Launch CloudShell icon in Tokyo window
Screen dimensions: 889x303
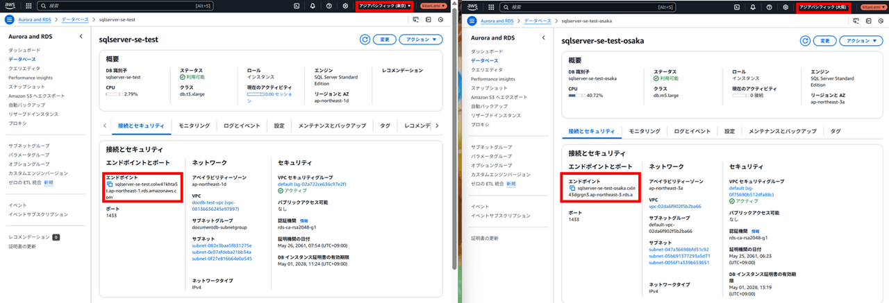point(297,6)
